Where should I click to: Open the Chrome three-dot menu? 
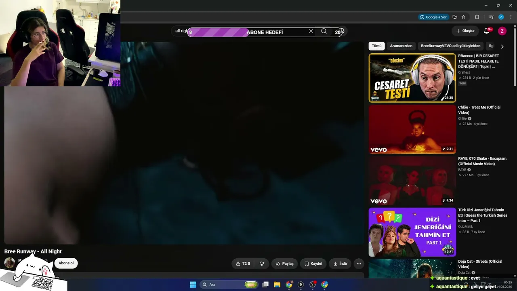coord(511,17)
